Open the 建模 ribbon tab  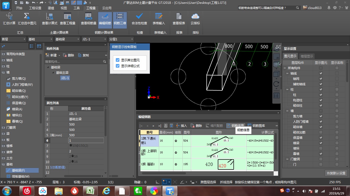pos(51,8)
